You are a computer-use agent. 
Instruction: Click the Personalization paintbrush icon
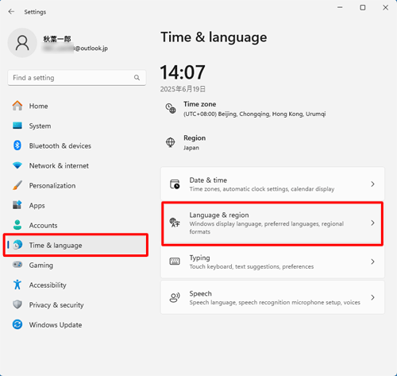tap(17, 185)
